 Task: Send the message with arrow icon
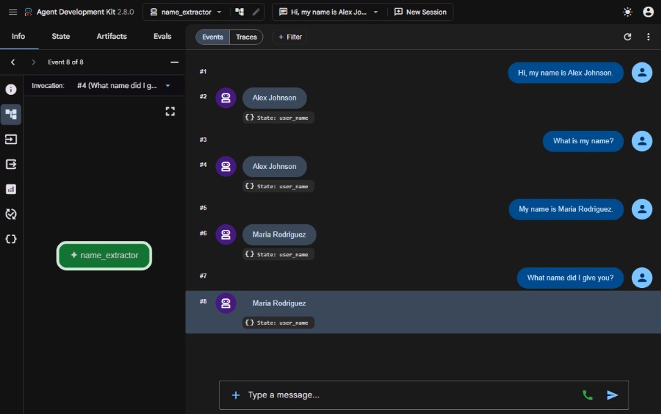coord(612,395)
